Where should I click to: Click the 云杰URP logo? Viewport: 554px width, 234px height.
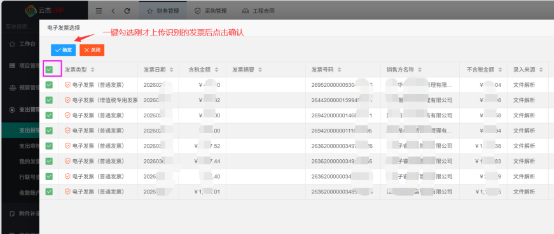(45, 11)
